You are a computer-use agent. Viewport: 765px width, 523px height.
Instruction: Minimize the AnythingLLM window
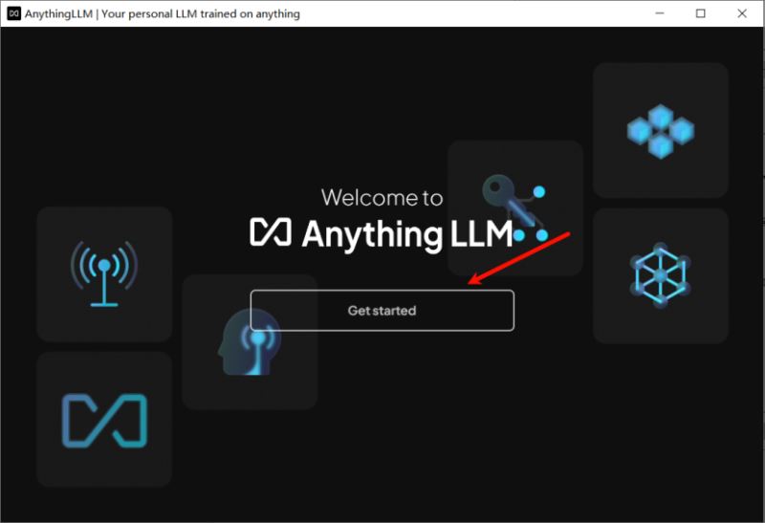click(660, 13)
